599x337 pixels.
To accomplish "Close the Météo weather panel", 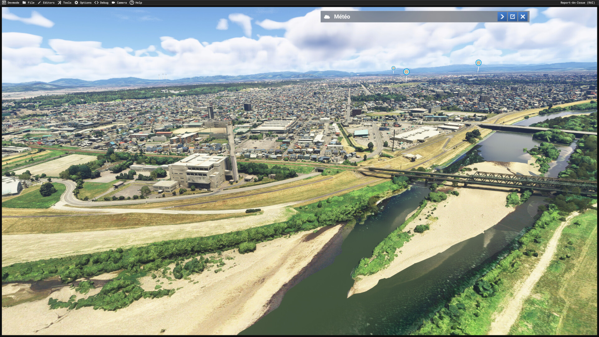I will (x=523, y=17).
